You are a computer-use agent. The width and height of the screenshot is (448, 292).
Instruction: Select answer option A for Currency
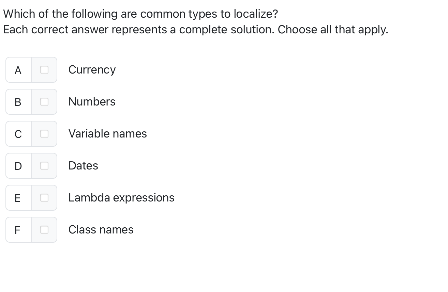18,70
